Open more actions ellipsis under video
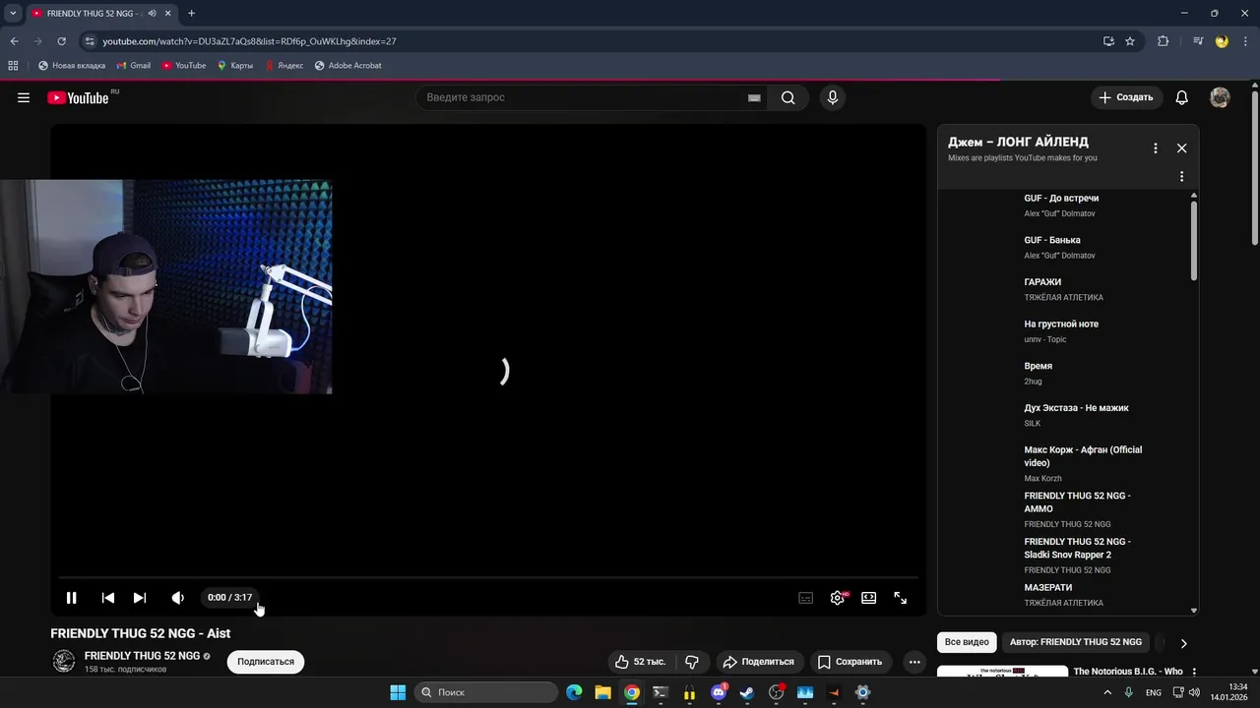The image size is (1260, 708). click(914, 662)
